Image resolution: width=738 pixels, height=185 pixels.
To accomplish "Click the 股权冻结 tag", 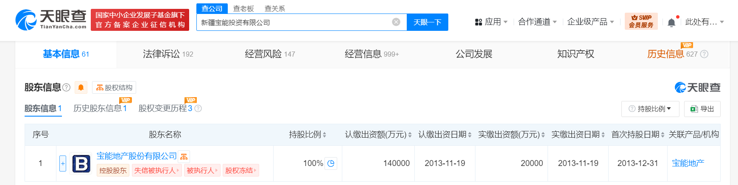I will point(240,171).
